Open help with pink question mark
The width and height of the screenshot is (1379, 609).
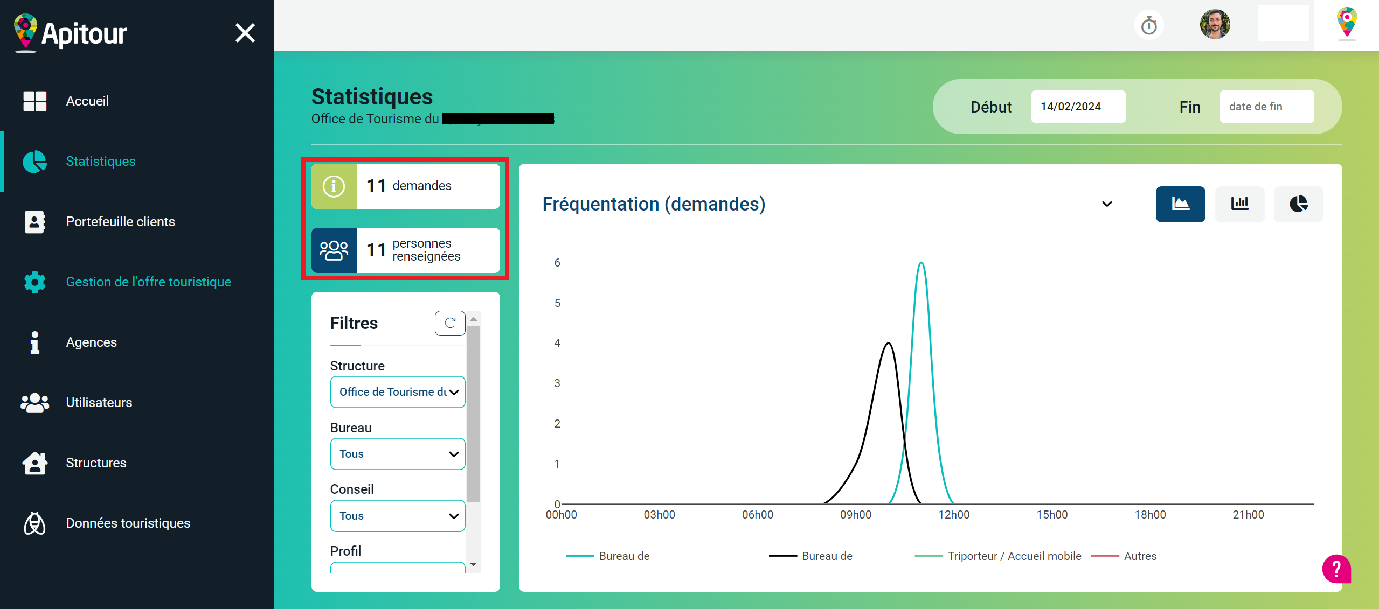point(1336,569)
